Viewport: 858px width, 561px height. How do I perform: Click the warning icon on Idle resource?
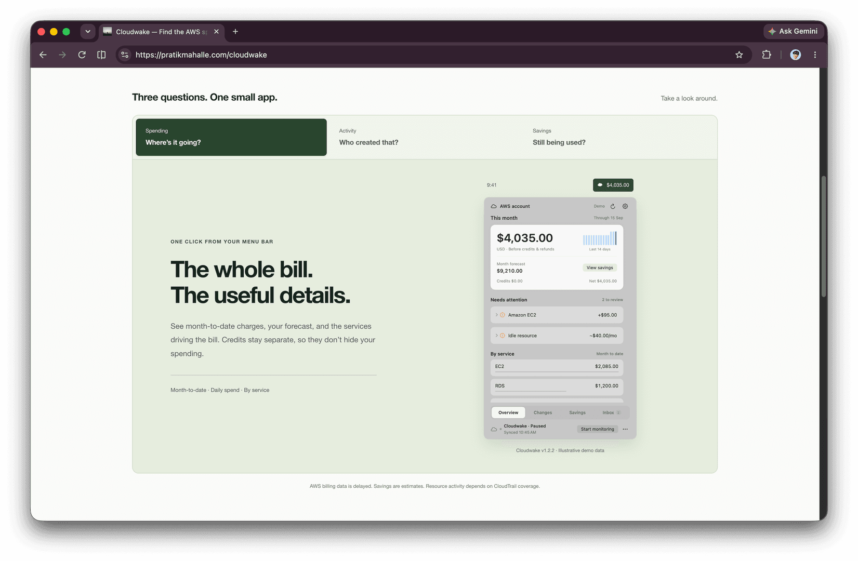tap(503, 336)
